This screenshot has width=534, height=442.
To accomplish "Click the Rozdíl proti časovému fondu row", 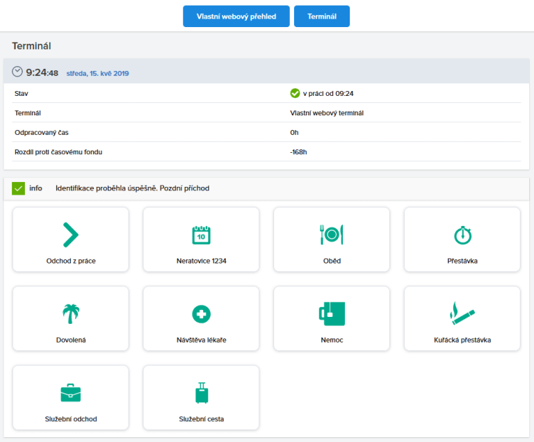I will pyautogui.click(x=58, y=152).
